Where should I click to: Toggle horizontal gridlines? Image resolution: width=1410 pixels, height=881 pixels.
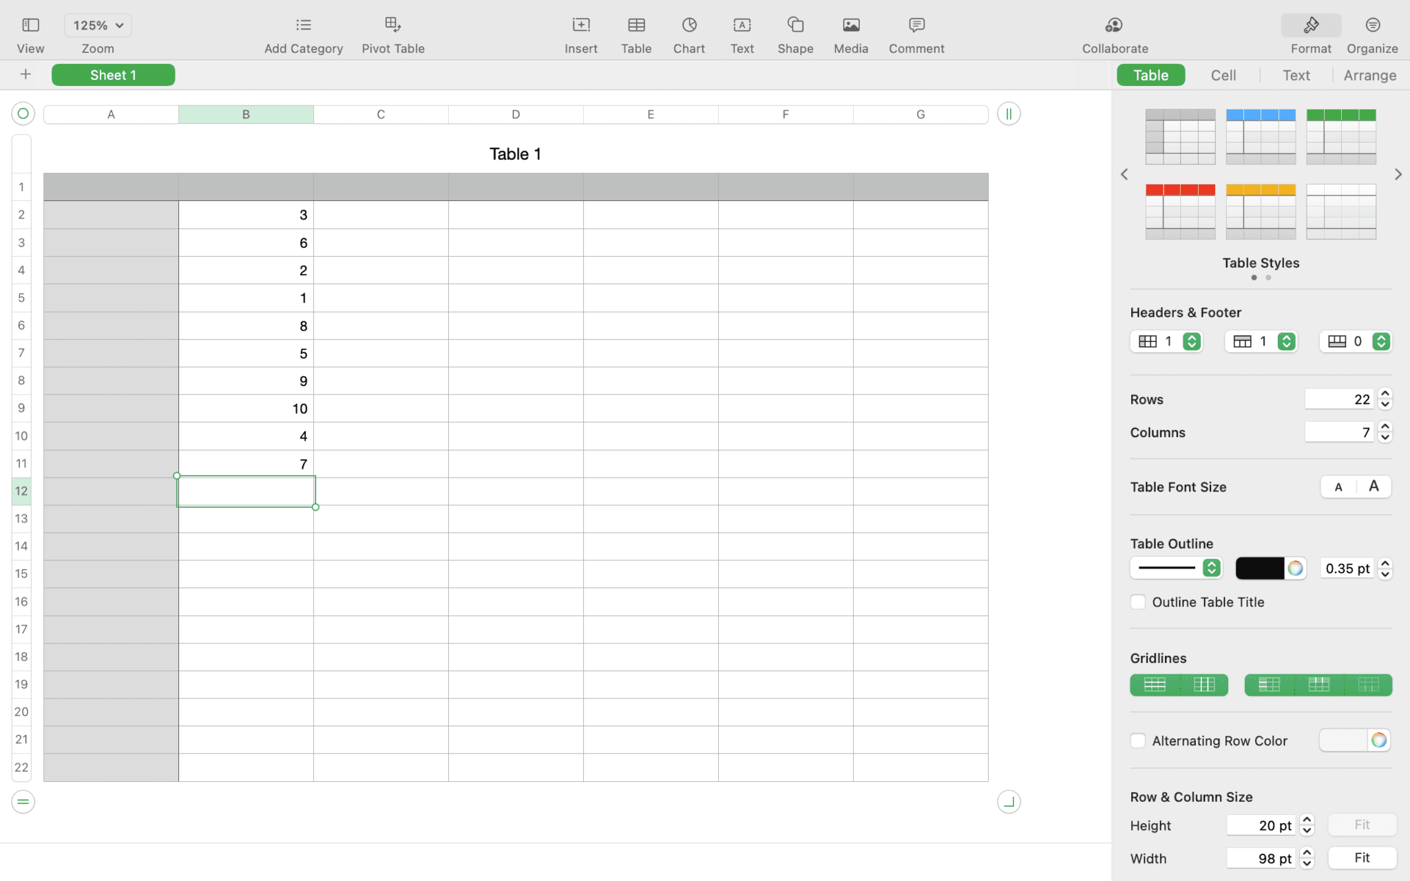point(1155,684)
